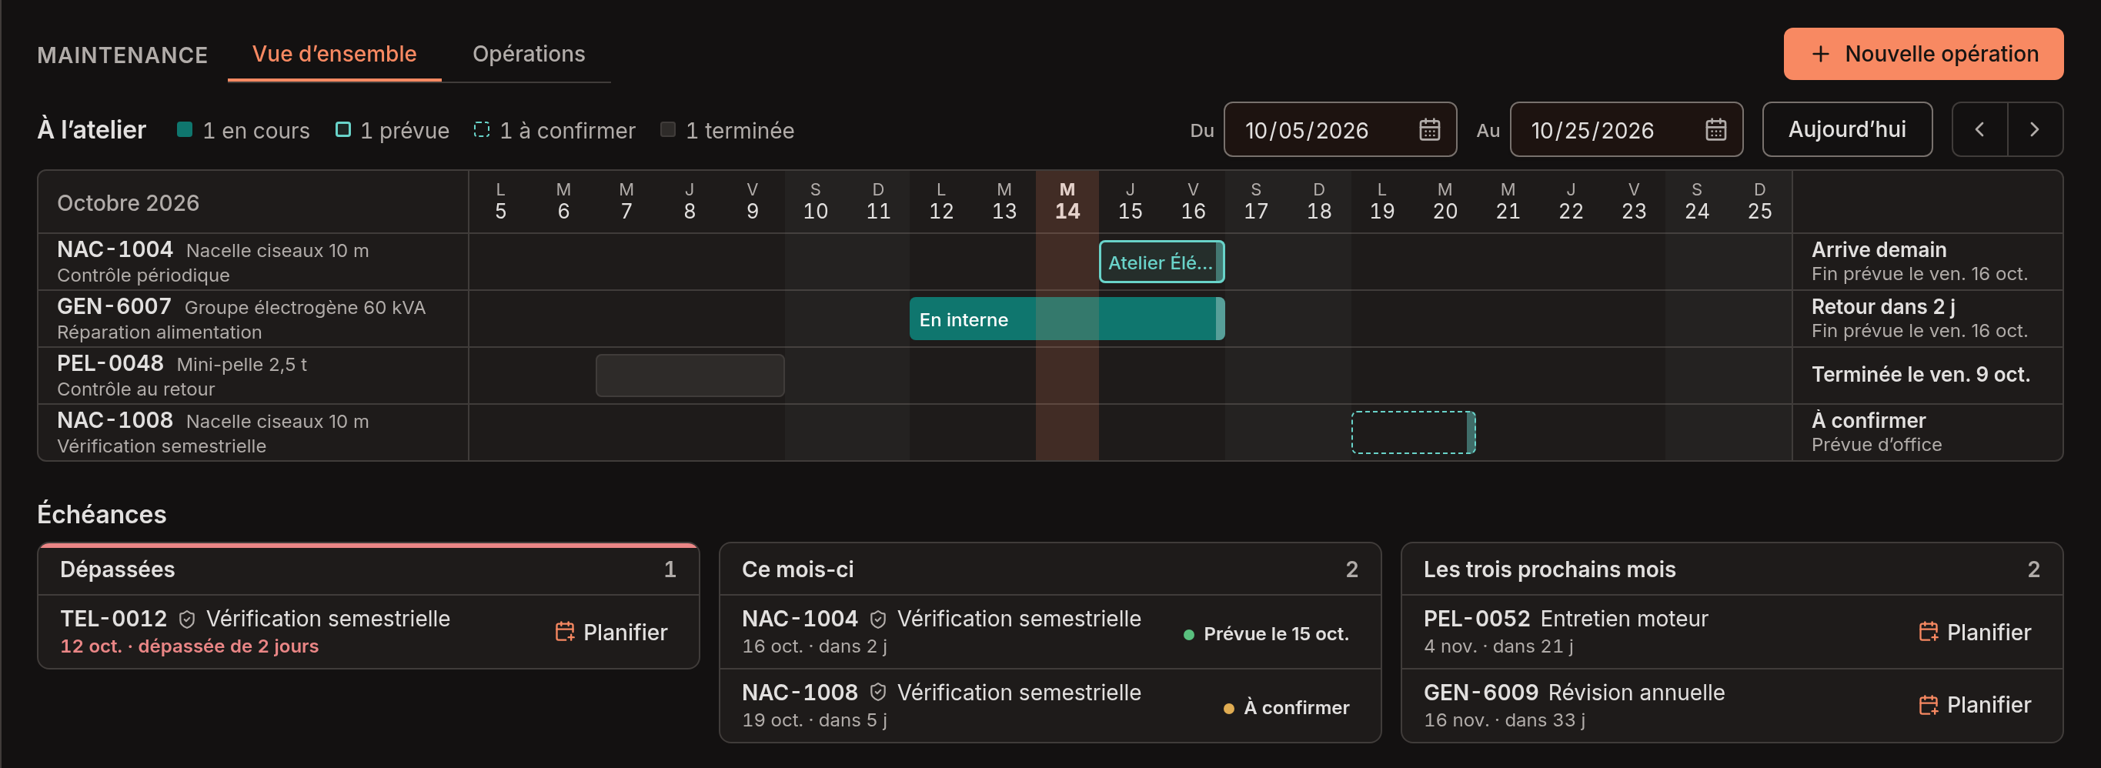Go to the previous date range
2101x768 pixels.
pyautogui.click(x=1979, y=129)
